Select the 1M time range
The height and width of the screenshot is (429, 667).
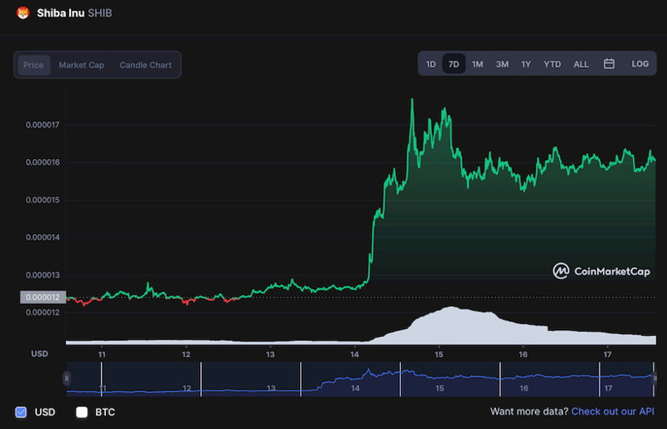click(477, 64)
